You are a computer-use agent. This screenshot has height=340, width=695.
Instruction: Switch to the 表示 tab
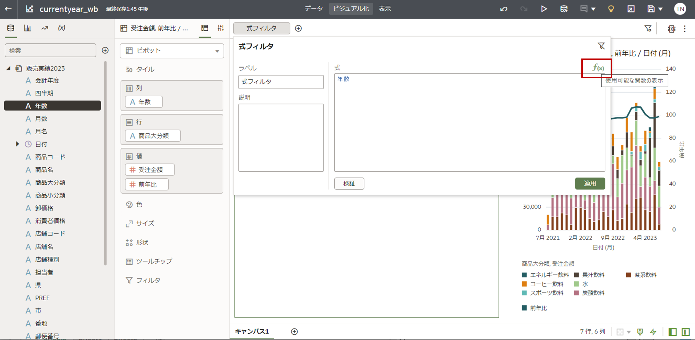point(384,9)
